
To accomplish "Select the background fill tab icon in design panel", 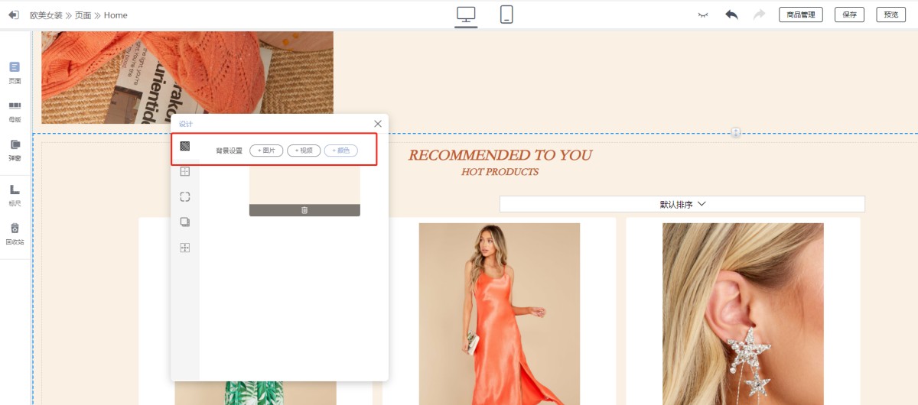I will pyautogui.click(x=184, y=146).
